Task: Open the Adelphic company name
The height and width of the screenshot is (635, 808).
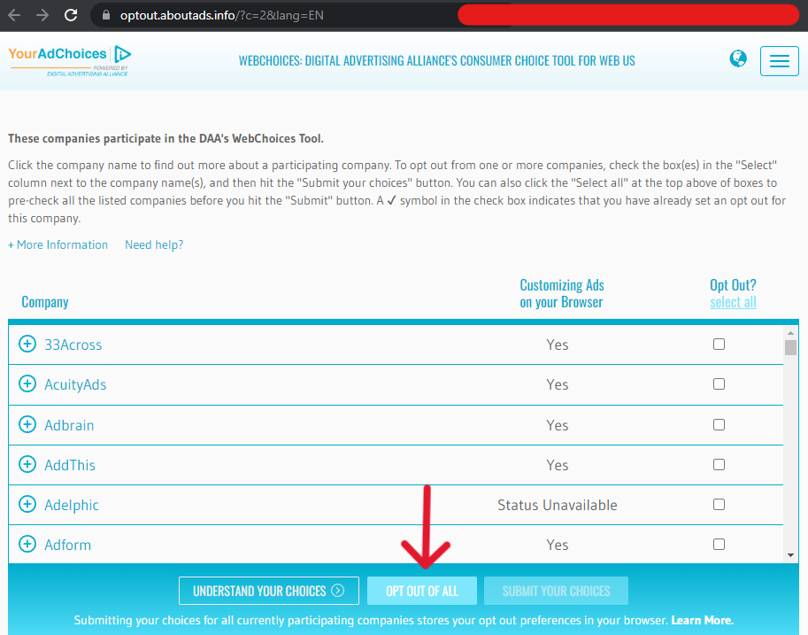Action: pos(72,505)
